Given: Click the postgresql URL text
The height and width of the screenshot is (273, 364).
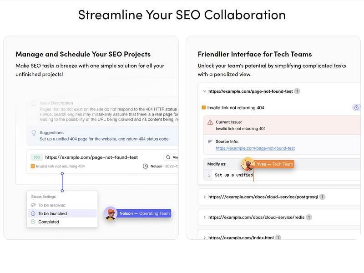Looking at the screenshot, I should coord(263,197).
